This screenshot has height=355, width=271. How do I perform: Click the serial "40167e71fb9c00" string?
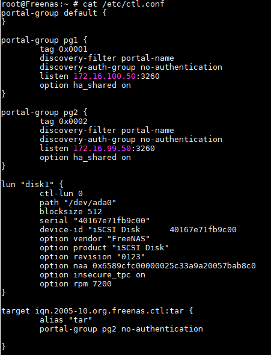[112, 220]
